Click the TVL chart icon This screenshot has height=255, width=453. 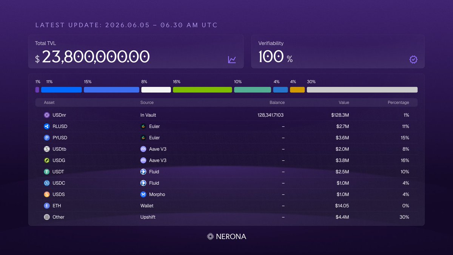click(x=232, y=59)
